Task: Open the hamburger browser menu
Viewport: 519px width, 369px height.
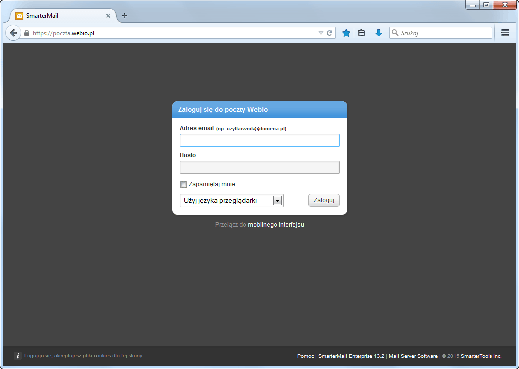Action: click(x=505, y=33)
